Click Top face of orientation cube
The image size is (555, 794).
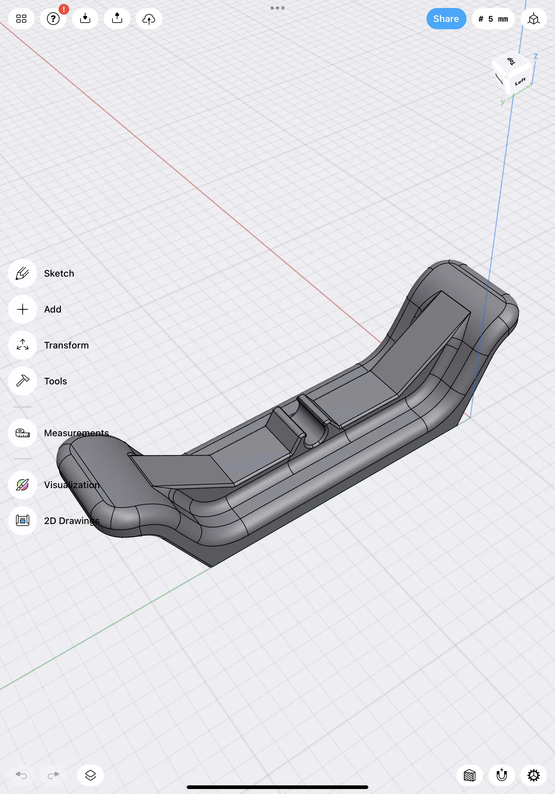(511, 62)
